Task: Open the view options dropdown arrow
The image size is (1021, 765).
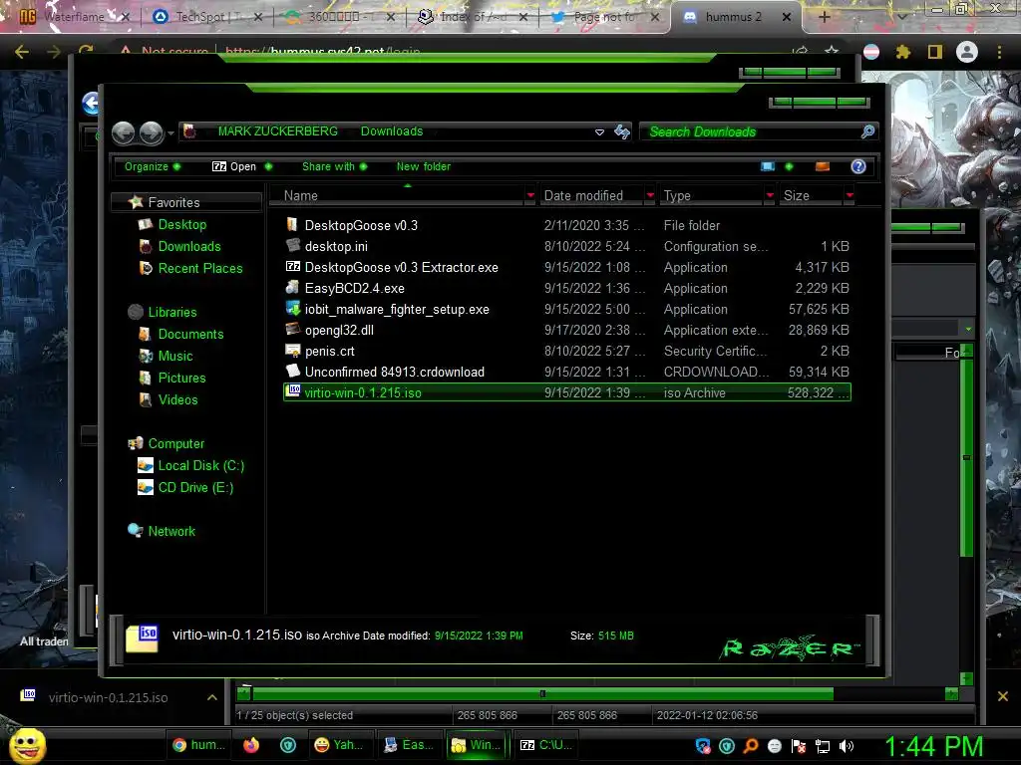Action: 790,166
